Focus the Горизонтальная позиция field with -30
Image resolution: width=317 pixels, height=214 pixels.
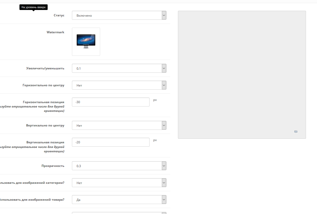tap(111, 102)
